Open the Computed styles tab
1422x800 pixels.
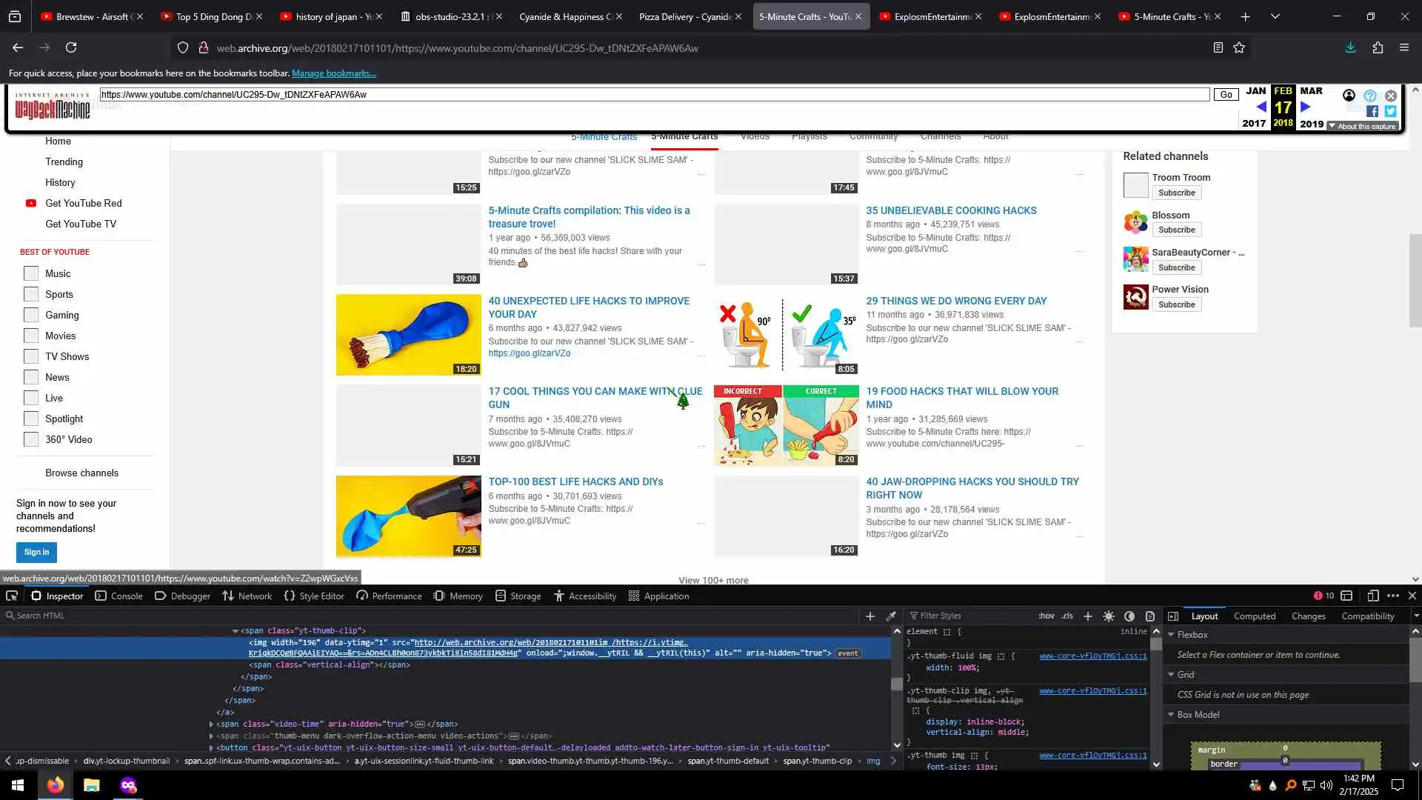[1254, 616]
